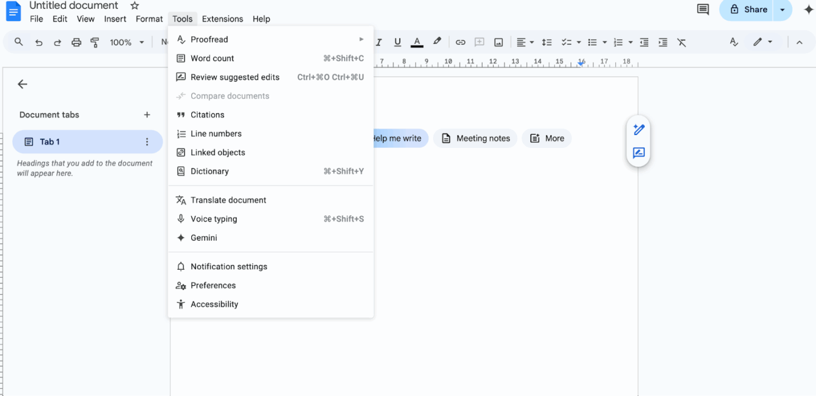Create a Meeting notes document
Screen dimensions: 816x396
point(475,138)
